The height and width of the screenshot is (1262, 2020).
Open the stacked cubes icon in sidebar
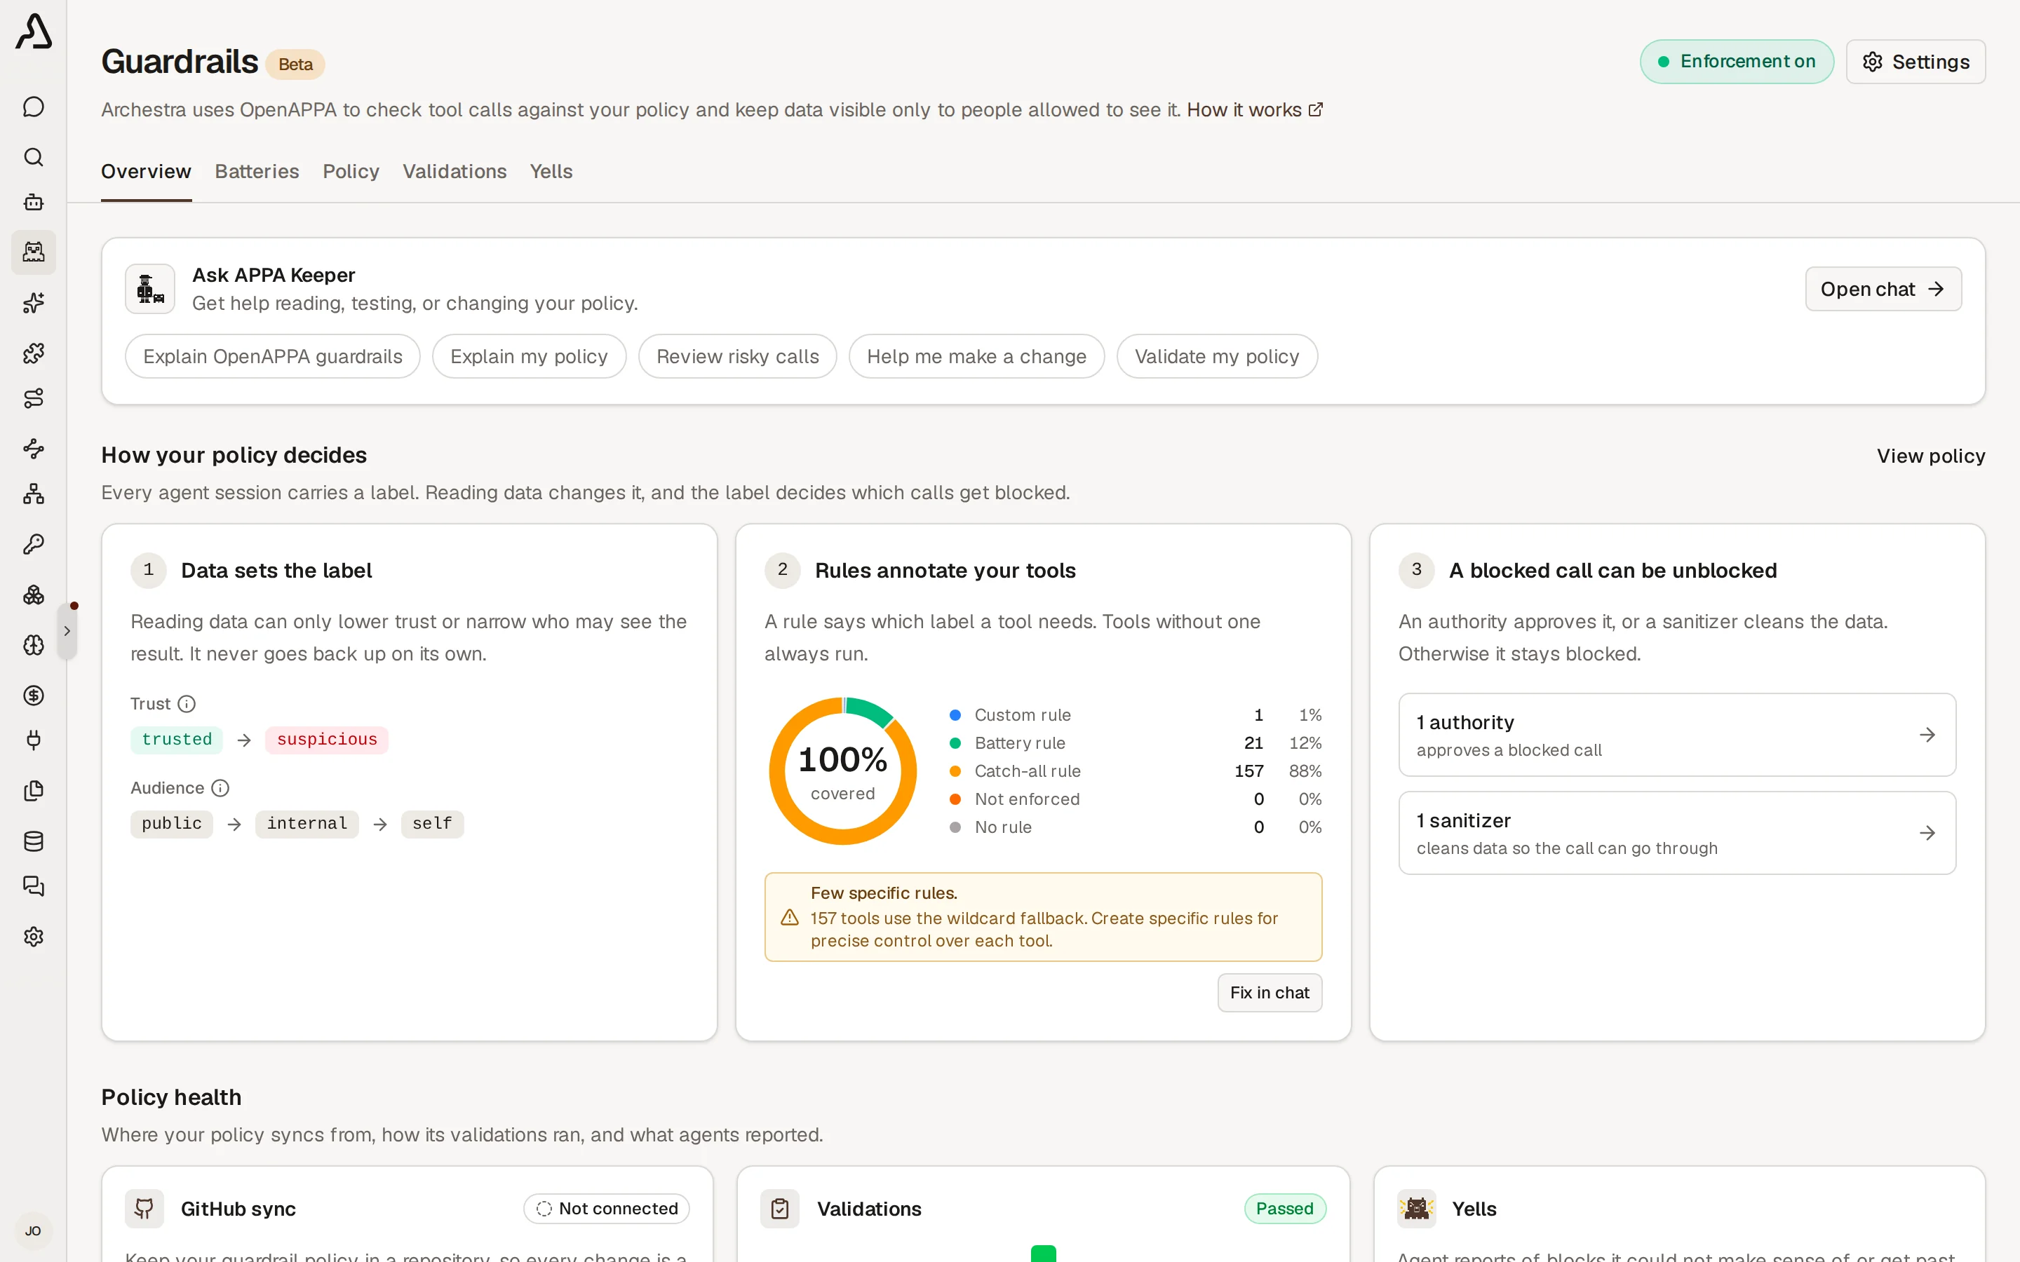[34, 595]
